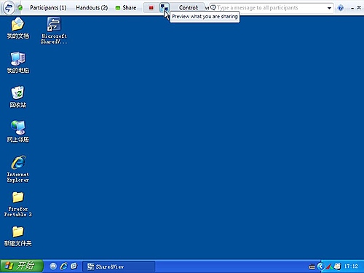Click the taskbar clock showing 17:12
This screenshot has height=273, width=364.
point(351,266)
